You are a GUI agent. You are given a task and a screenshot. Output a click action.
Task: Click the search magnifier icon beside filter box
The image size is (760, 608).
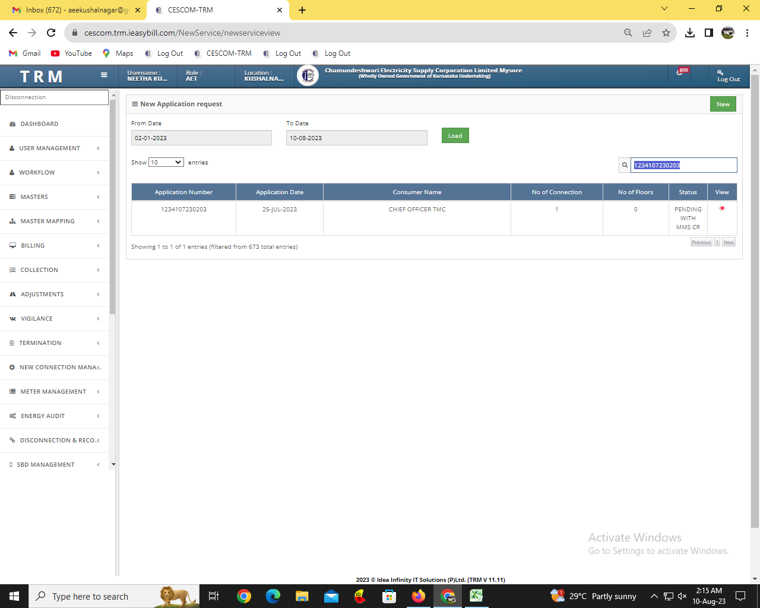(x=625, y=165)
